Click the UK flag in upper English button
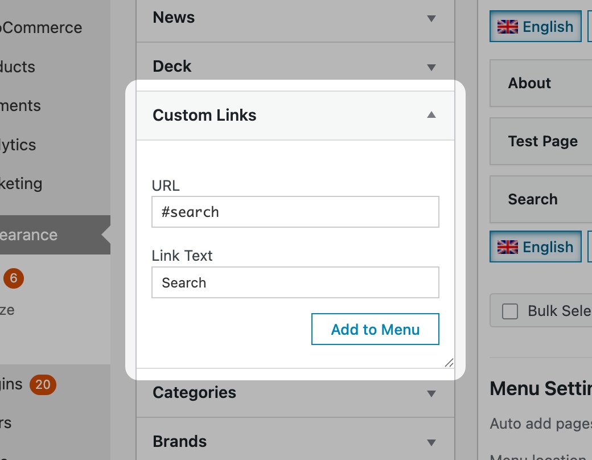 click(x=507, y=27)
